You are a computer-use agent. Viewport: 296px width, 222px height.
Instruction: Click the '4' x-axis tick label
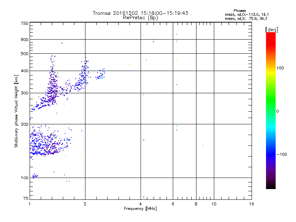click(141, 204)
